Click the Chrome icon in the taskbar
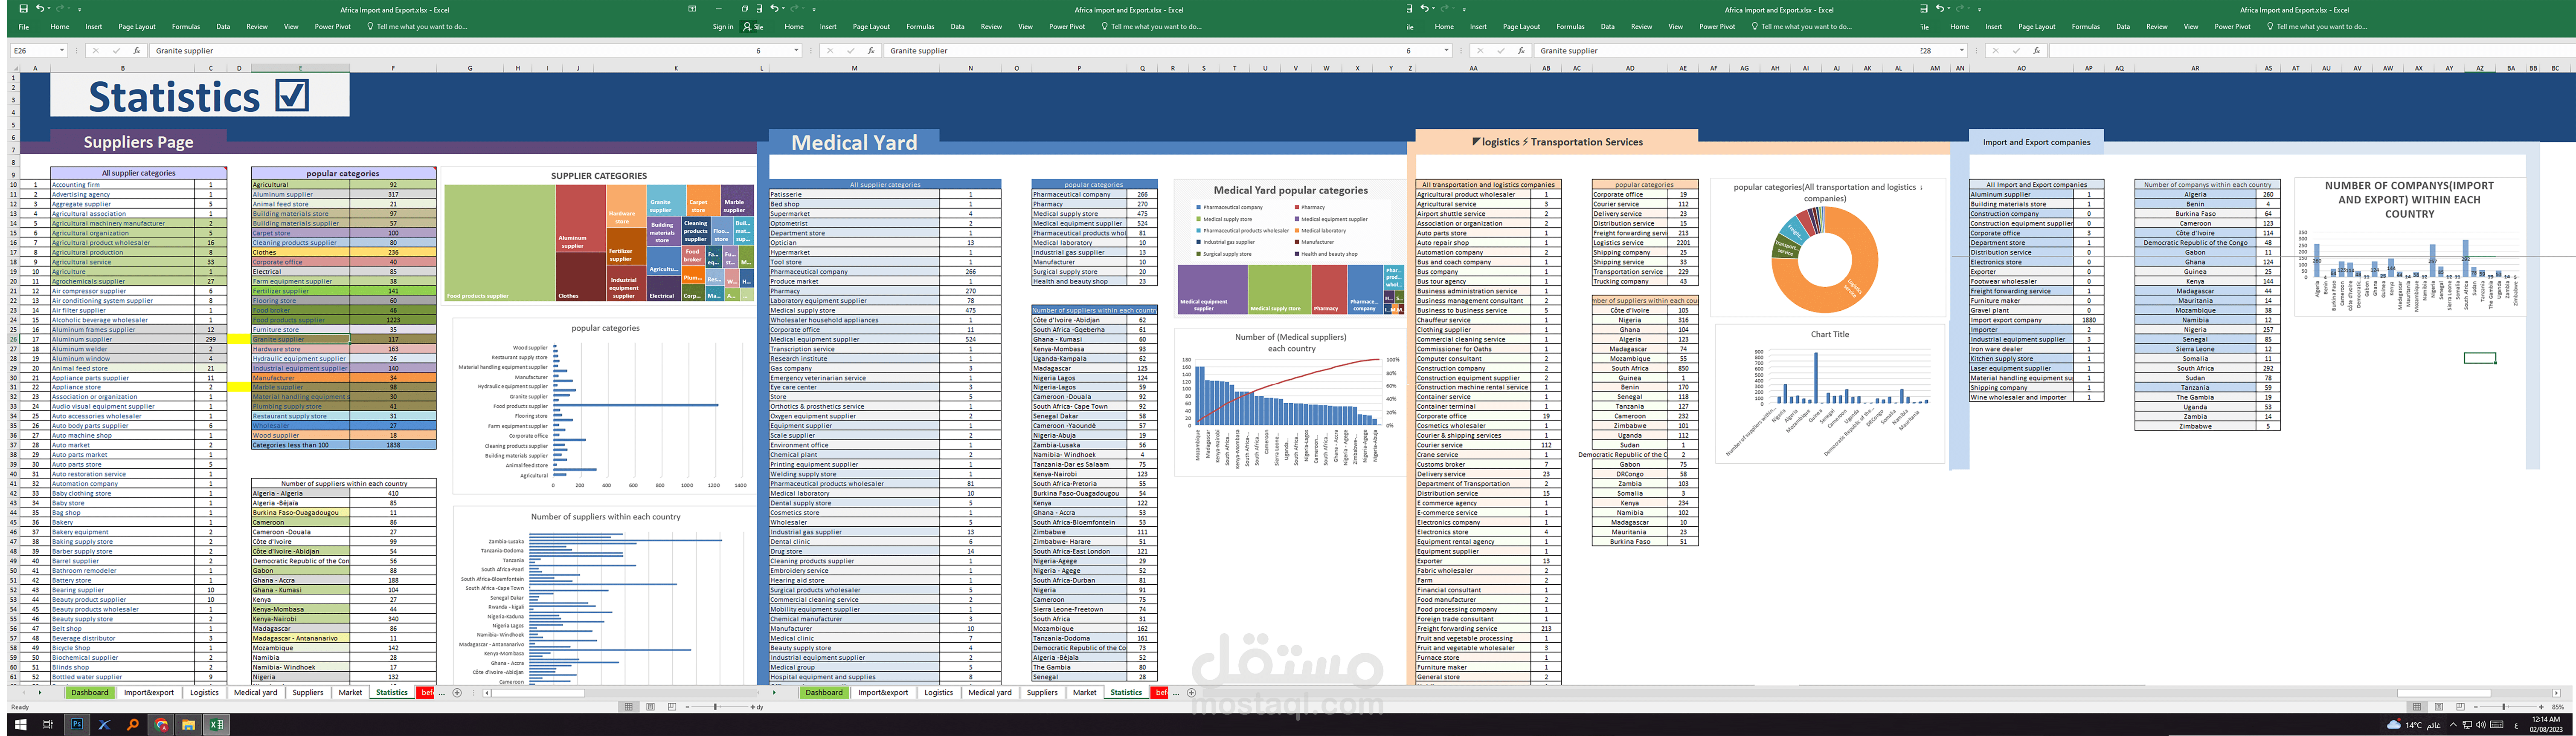The height and width of the screenshot is (736, 2576). pyautogui.click(x=161, y=725)
